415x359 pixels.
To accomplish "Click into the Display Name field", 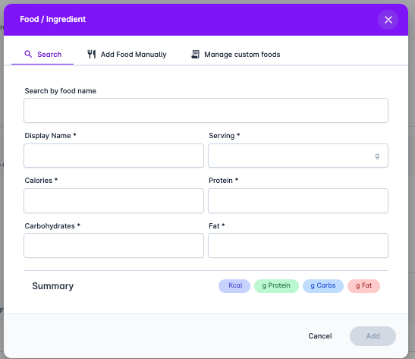I will 114,156.
